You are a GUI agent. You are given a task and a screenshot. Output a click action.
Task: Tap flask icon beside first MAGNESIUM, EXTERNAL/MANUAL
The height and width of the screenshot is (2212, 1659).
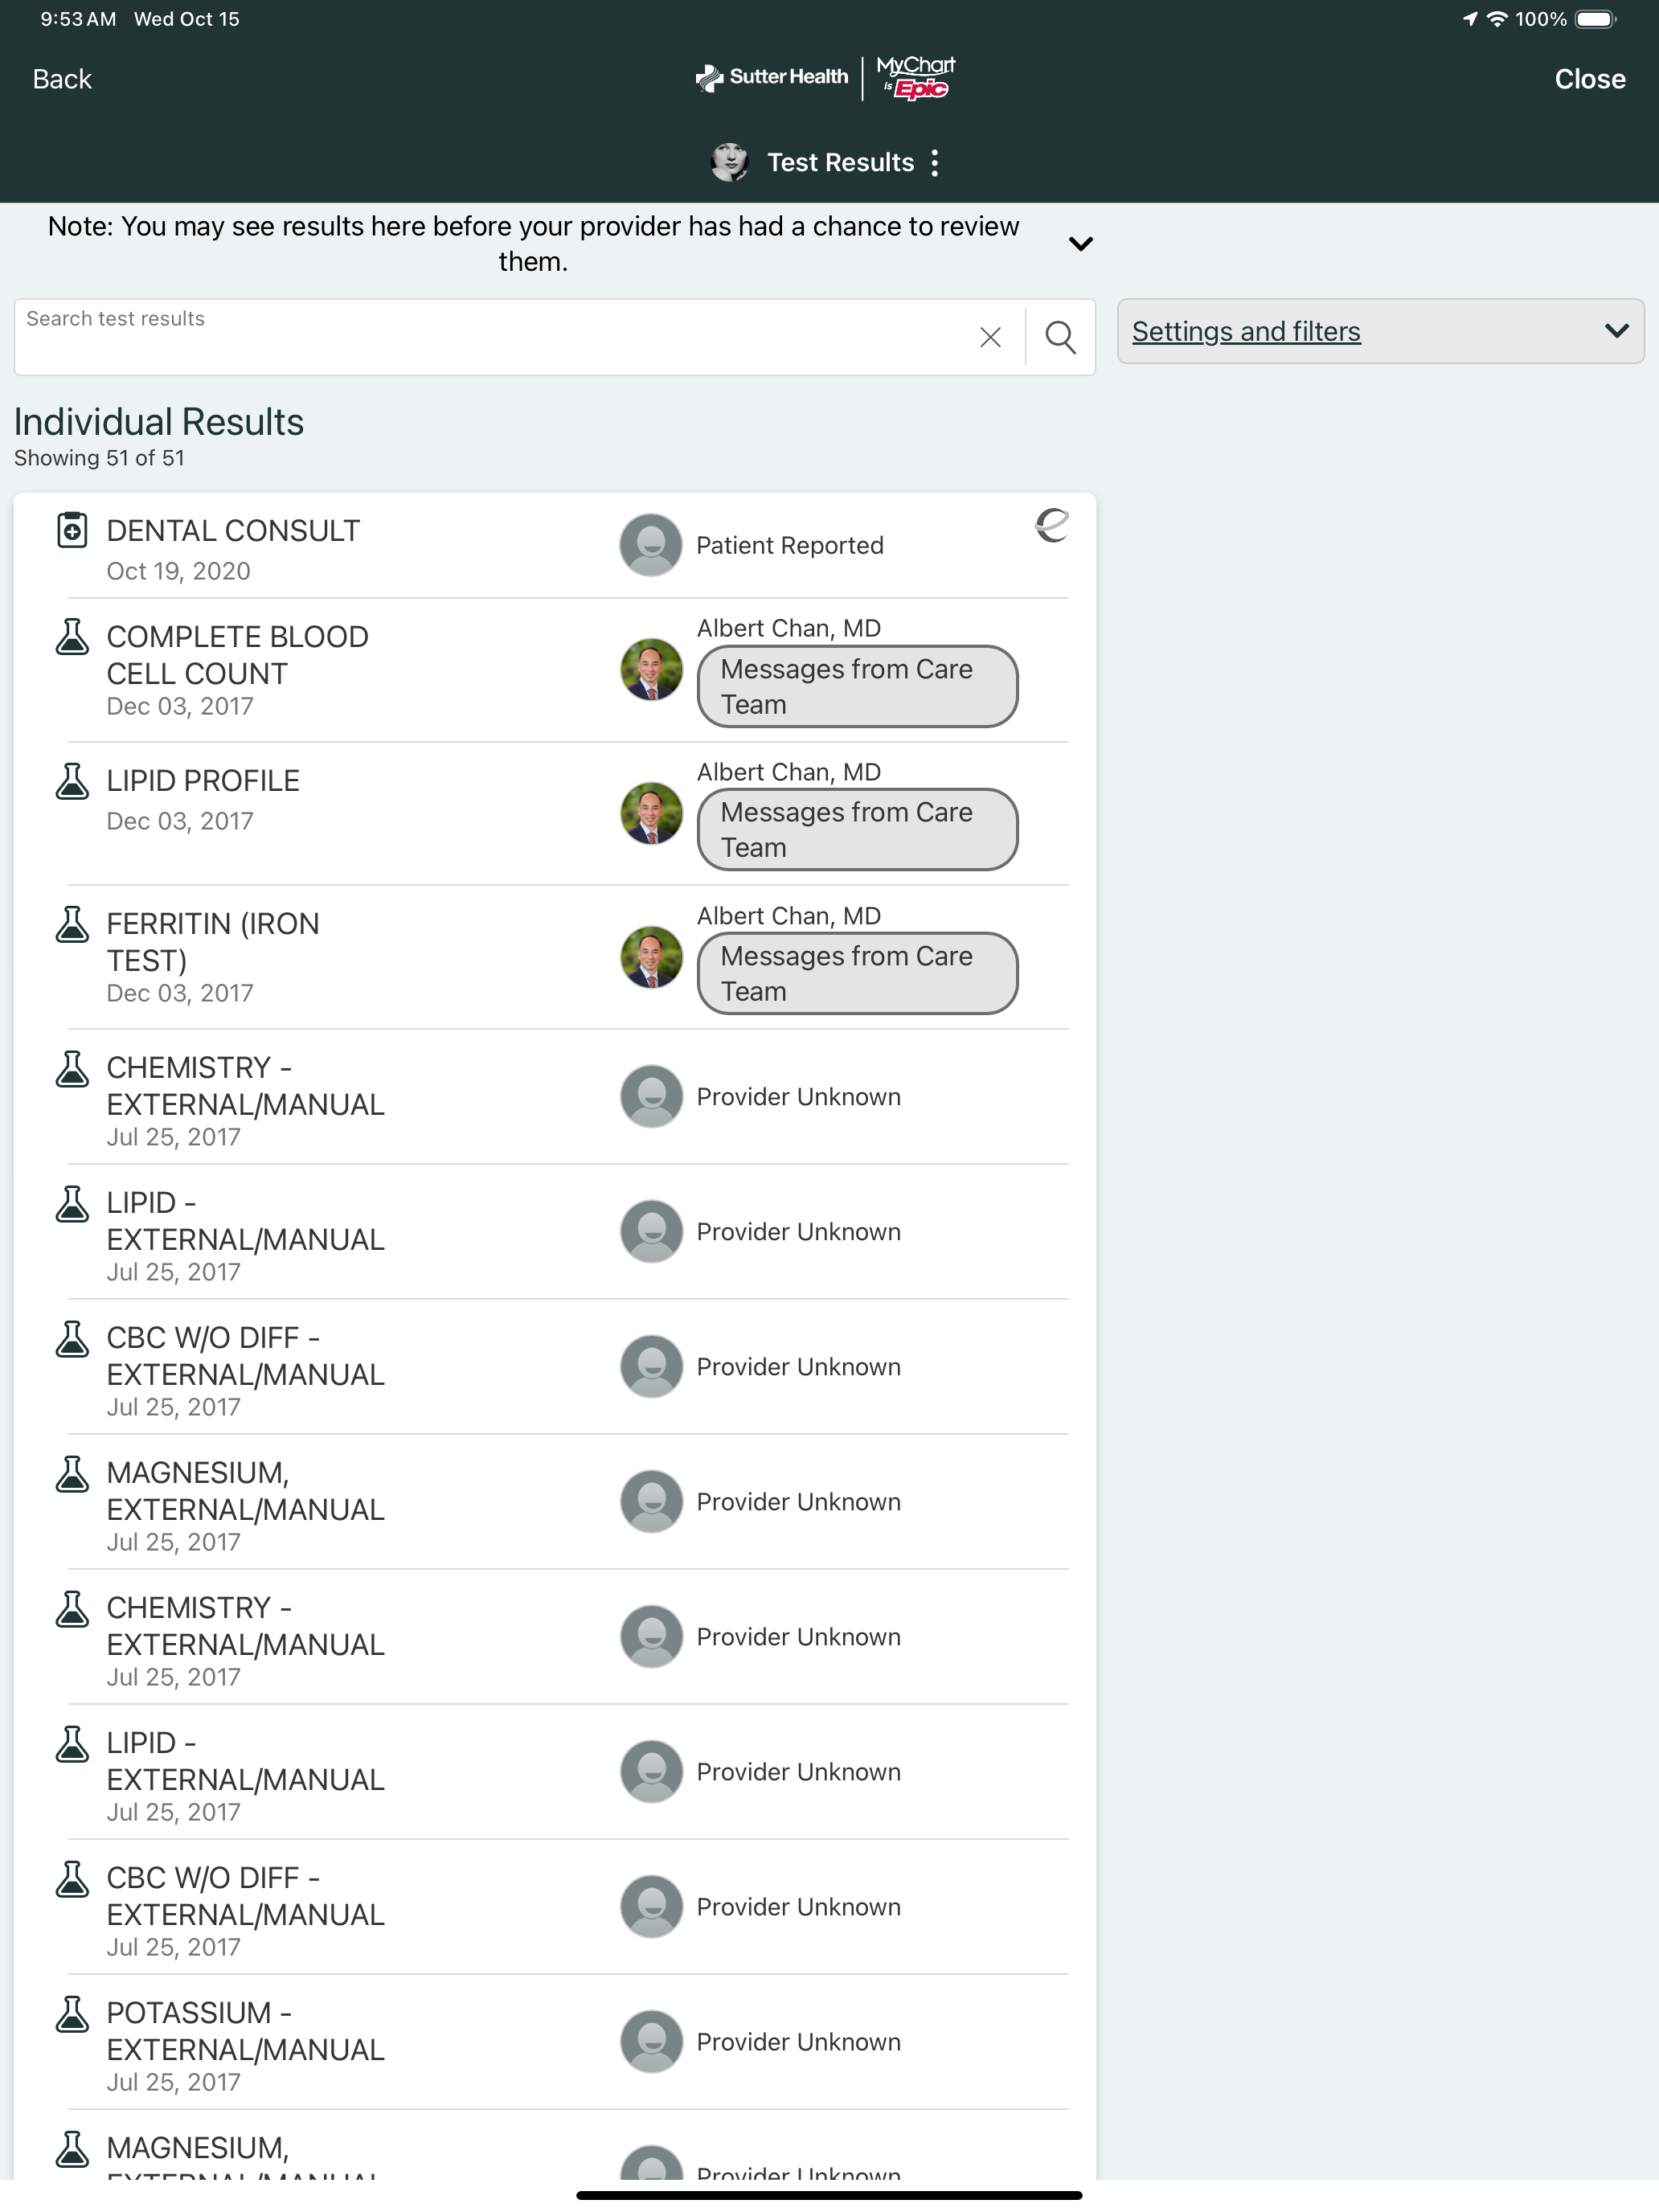pos(72,1474)
